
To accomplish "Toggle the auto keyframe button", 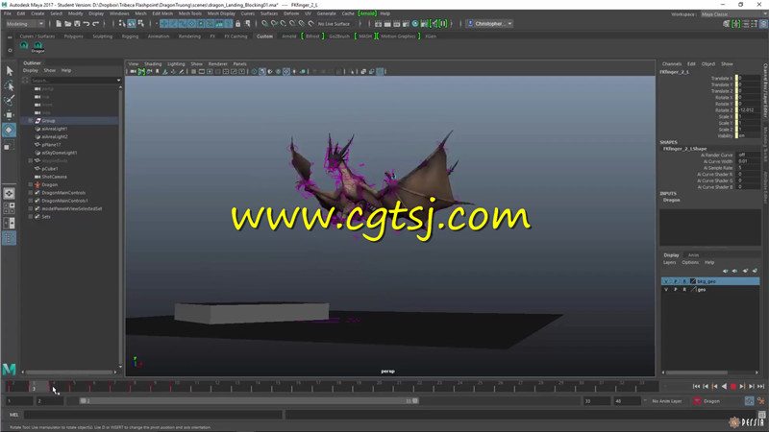I will coord(749,401).
